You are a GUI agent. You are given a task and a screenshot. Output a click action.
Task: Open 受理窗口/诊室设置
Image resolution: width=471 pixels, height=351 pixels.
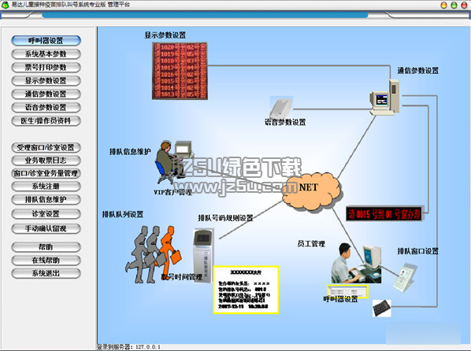pyautogui.click(x=46, y=147)
